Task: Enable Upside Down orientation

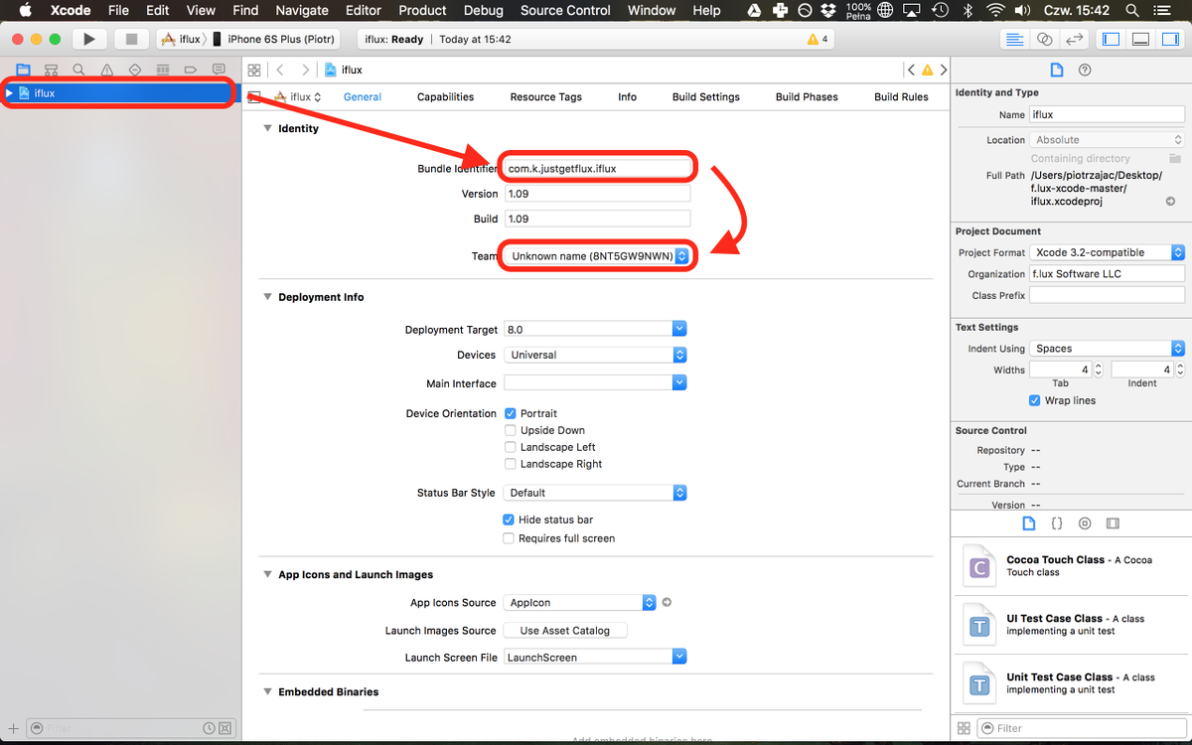Action: tap(511, 430)
